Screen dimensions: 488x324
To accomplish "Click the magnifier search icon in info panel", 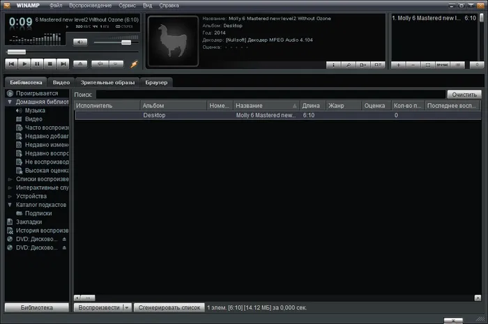I will [349, 65].
